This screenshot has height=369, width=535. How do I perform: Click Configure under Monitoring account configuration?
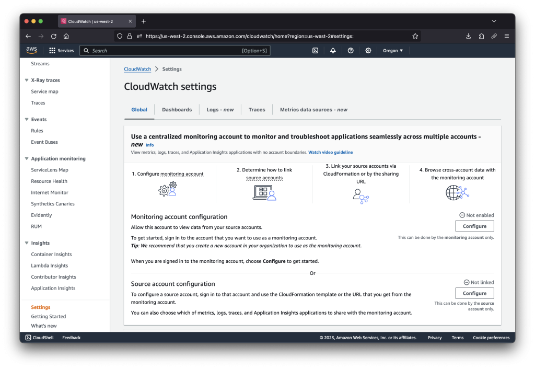point(474,226)
